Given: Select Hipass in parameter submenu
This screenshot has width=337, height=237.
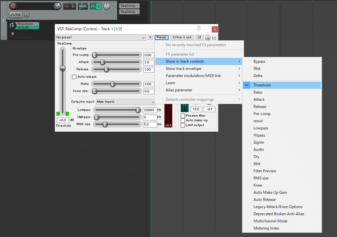Looking at the screenshot, I should 282,135.
